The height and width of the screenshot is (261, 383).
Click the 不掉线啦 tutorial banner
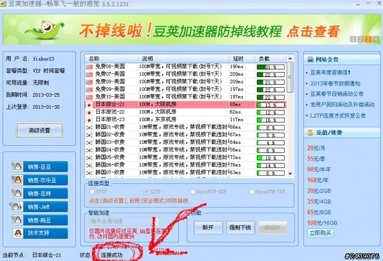point(191,29)
